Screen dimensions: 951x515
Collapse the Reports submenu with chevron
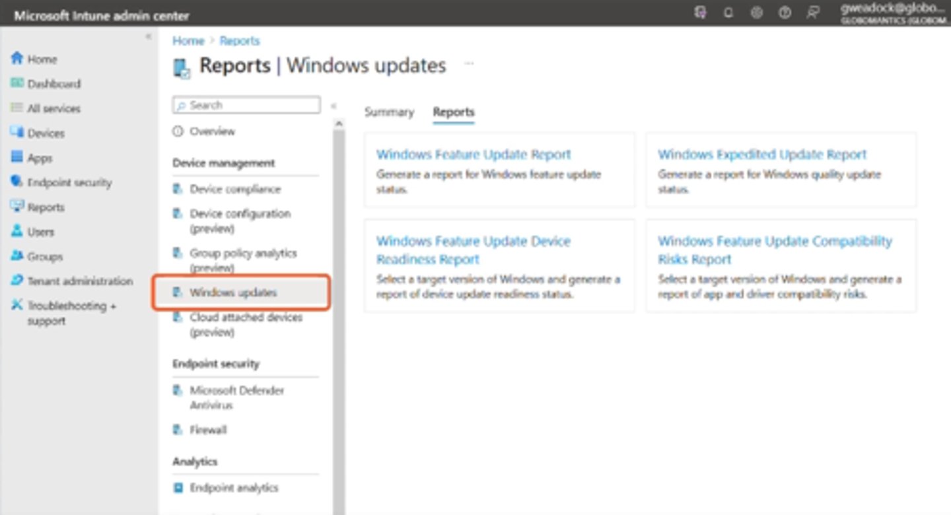coord(334,106)
